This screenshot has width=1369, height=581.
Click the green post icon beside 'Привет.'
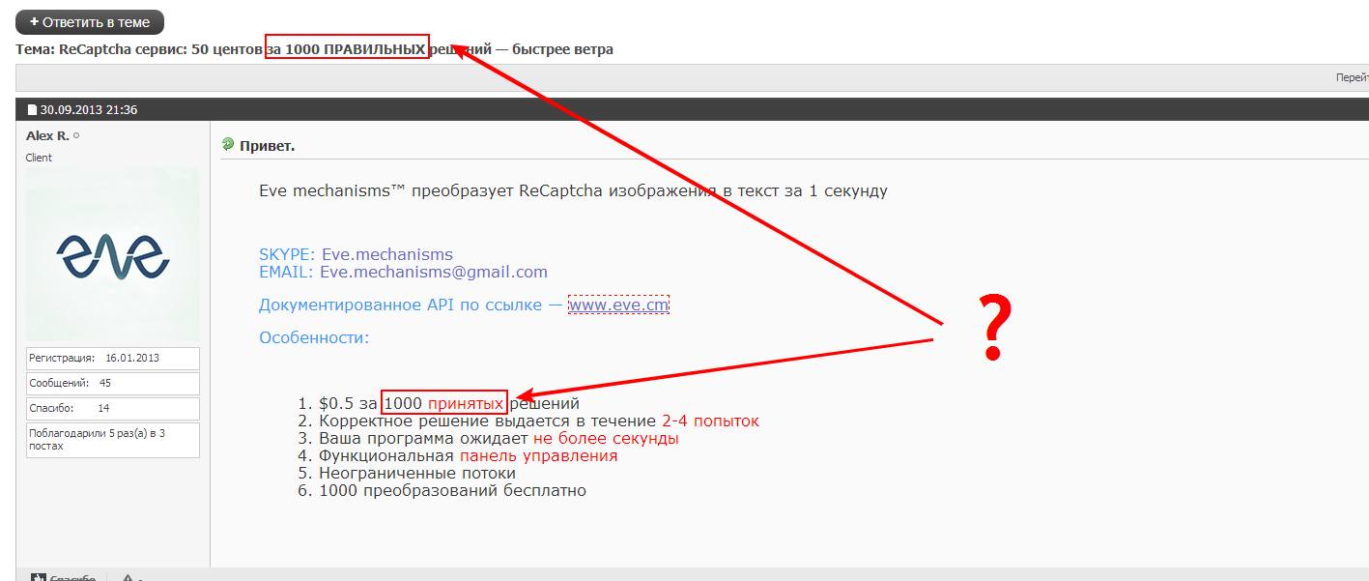coord(228,145)
